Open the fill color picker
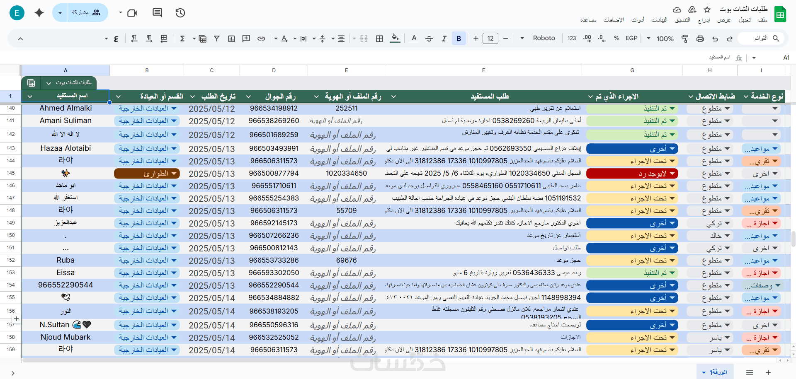This screenshot has height=379, width=796. click(x=396, y=39)
